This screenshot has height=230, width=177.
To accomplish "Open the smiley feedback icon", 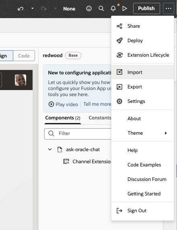I will coord(89,8).
